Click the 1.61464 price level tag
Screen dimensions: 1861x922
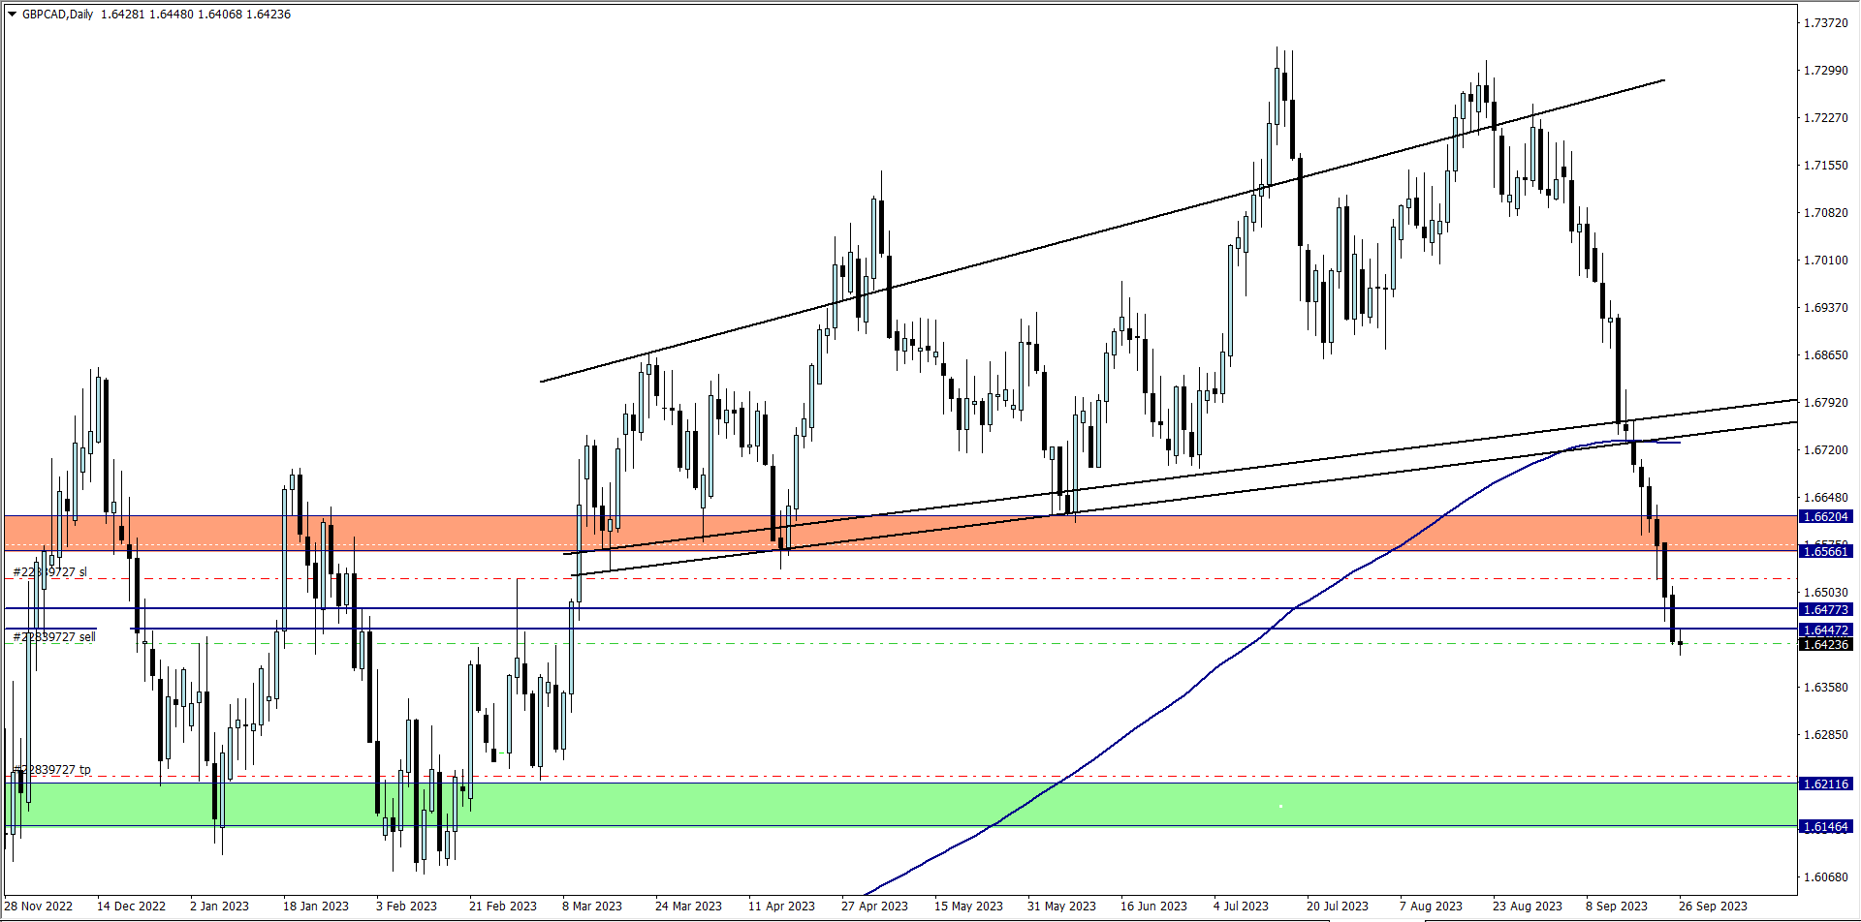[1825, 826]
